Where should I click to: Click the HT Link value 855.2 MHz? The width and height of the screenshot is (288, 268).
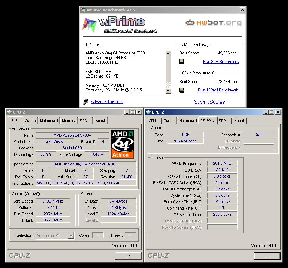[53, 220]
